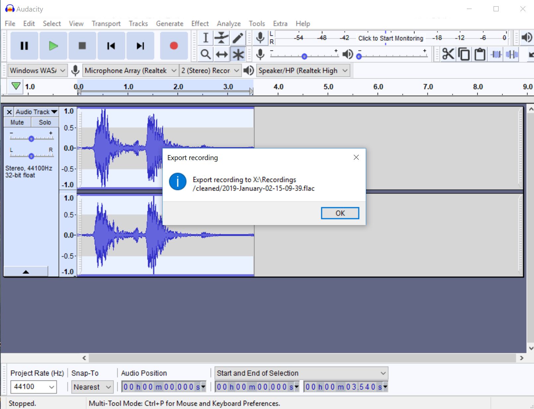Open the Effect menu
The height and width of the screenshot is (409, 534).
(x=199, y=24)
